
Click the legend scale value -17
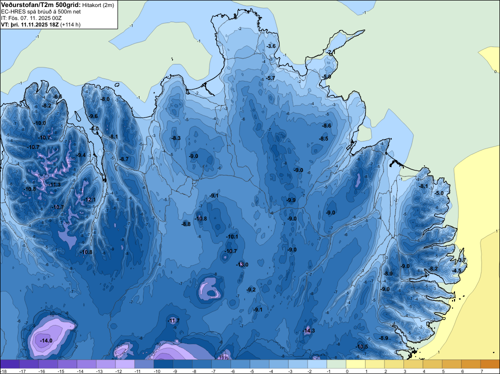[x=21, y=371]
